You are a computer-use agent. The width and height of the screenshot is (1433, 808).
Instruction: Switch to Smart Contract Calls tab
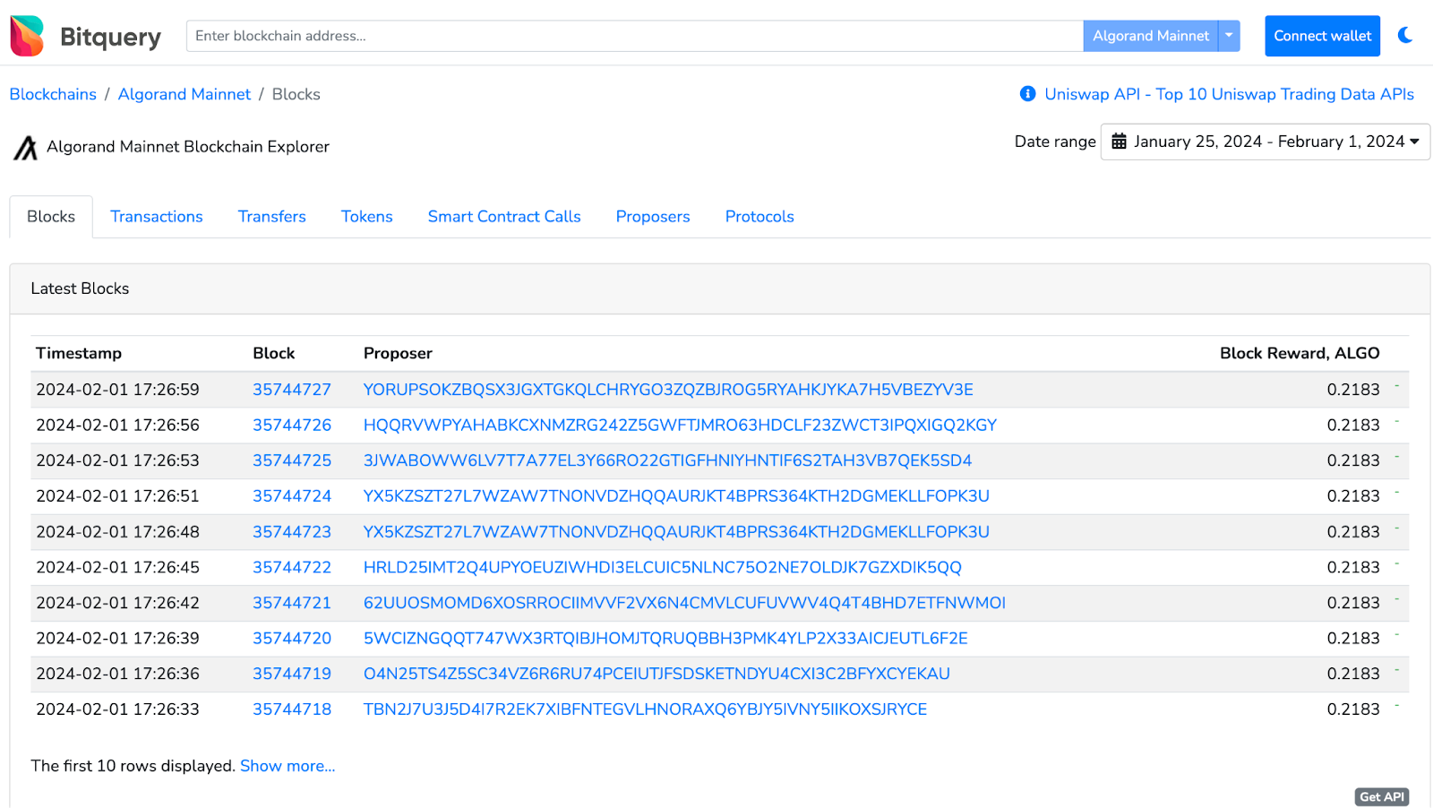(504, 217)
